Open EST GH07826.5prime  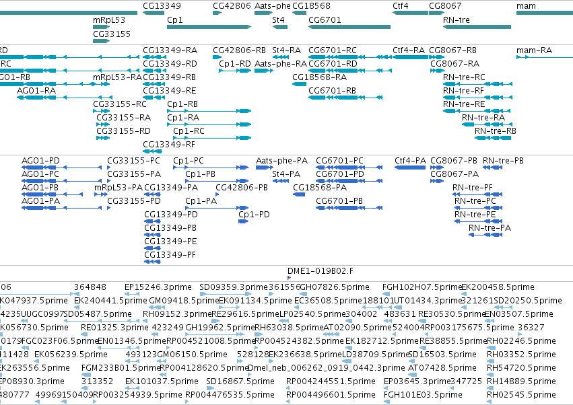tap(335, 287)
